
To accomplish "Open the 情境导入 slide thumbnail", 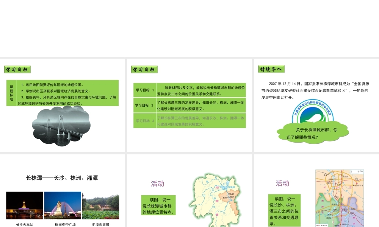I will click(x=316, y=106).
